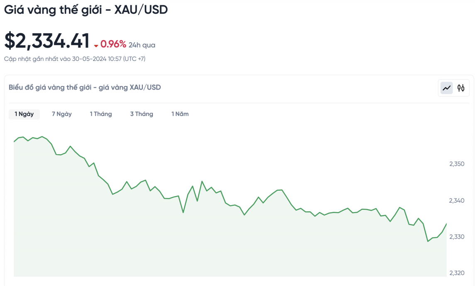Viewport: 475px width, 286px height.
Task: Switch to candlestick chart view icon
Action: point(461,88)
